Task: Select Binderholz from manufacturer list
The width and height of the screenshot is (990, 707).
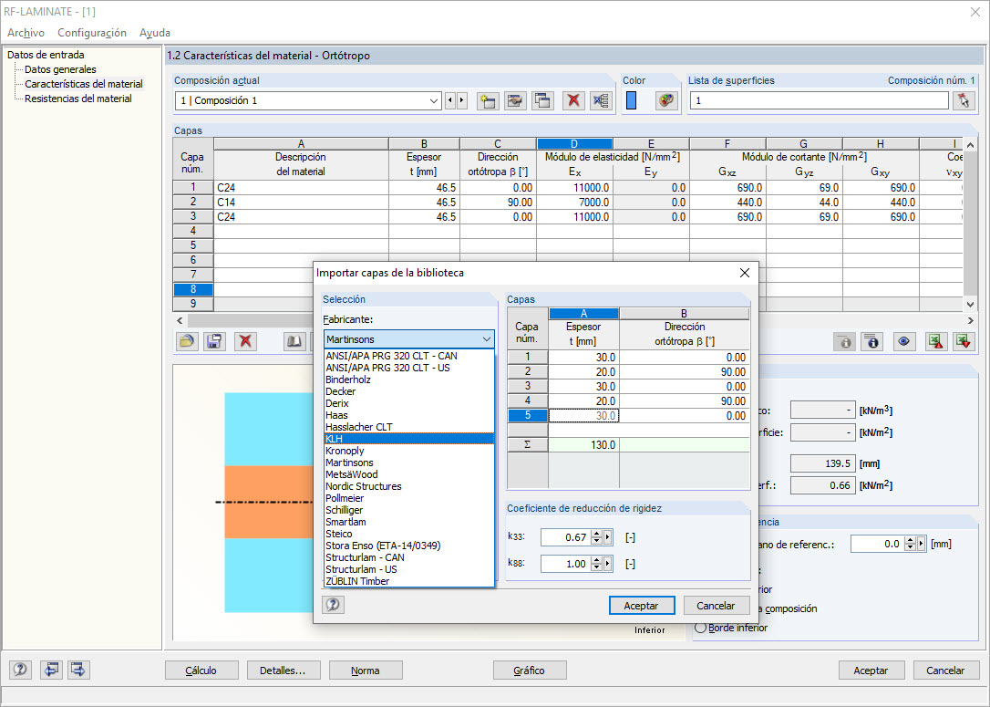Action: tap(408, 379)
